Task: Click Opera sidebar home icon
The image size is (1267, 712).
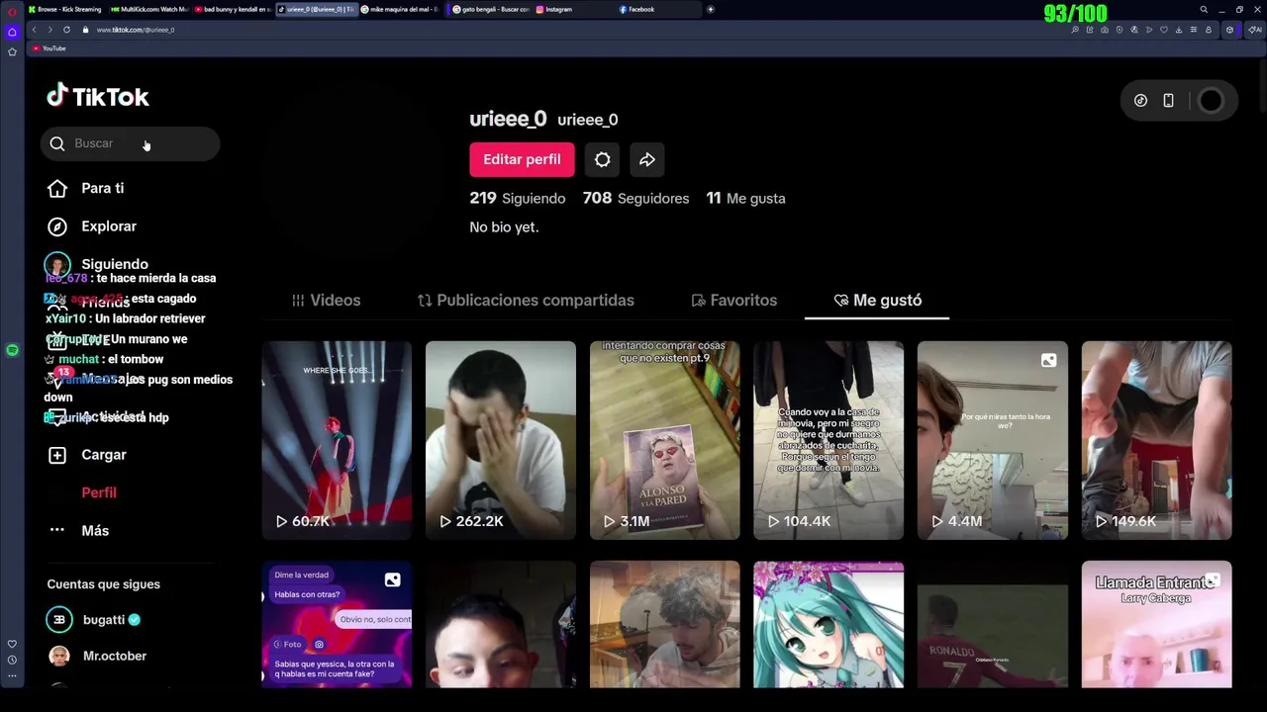Action: click(x=12, y=32)
